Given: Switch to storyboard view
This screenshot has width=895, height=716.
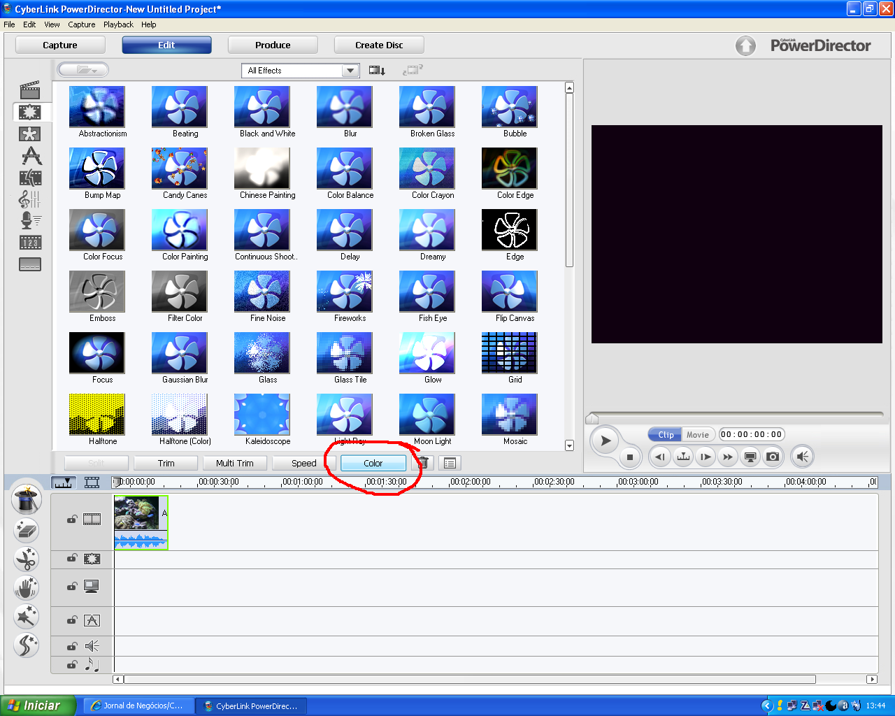Looking at the screenshot, I should [92, 482].
